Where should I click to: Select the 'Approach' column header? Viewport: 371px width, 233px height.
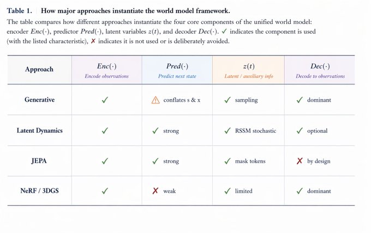point(39,69)
